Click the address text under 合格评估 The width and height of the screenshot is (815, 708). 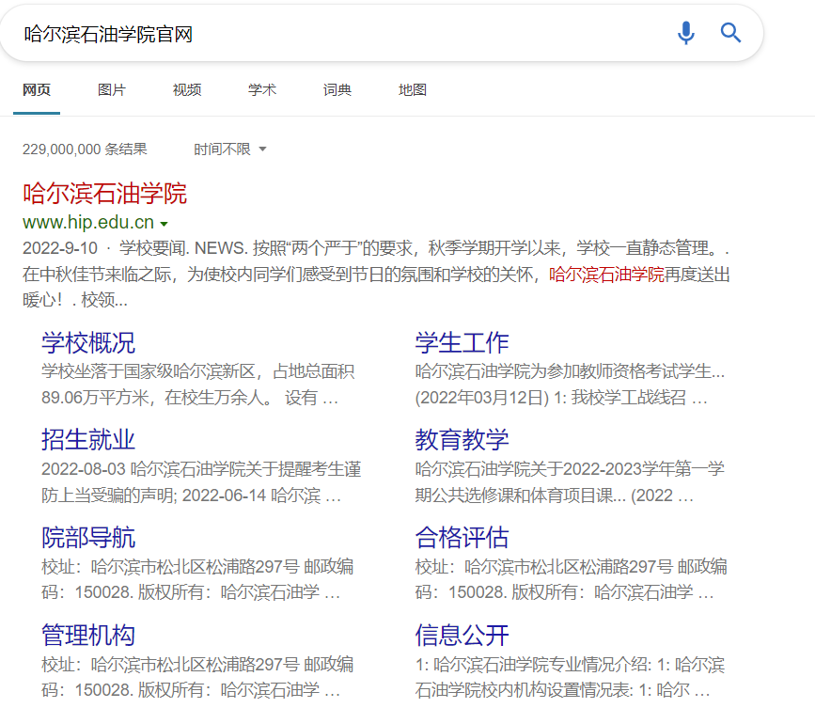[x=571, y=579]
